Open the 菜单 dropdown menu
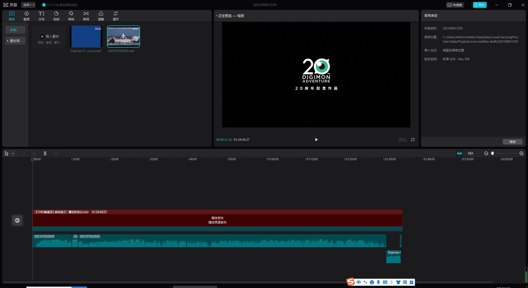The width and height of the screenshot is (528, 288). pyautogui.click(x=28, y=5)
